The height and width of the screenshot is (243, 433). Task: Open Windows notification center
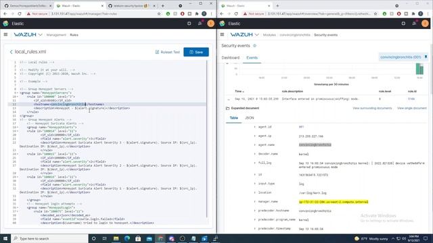pos(426,238)
